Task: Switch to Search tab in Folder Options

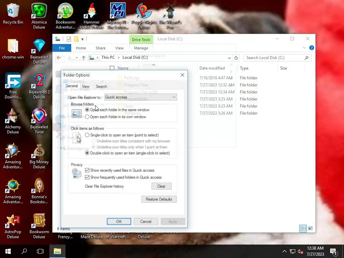Action: tap(101, 86)
